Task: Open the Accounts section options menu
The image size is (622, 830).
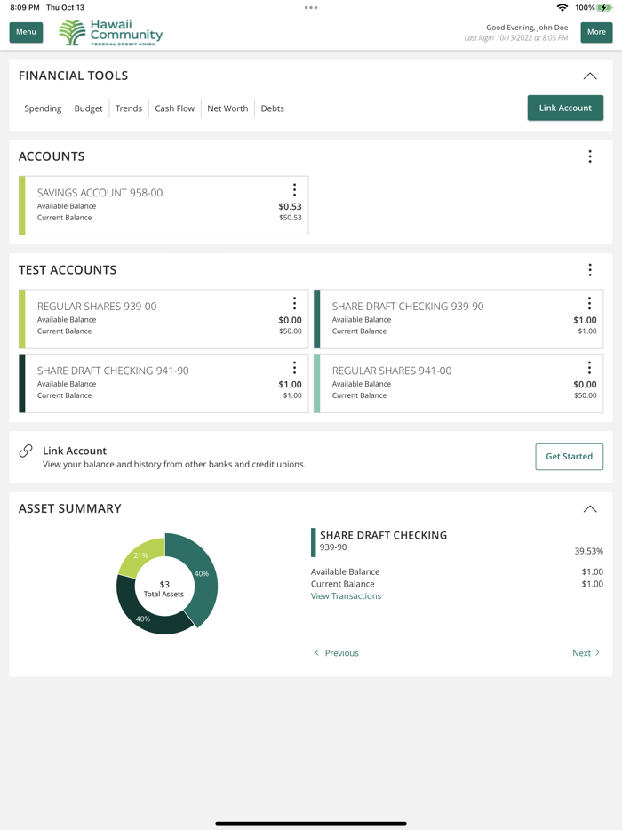Action: click(590, 156)
